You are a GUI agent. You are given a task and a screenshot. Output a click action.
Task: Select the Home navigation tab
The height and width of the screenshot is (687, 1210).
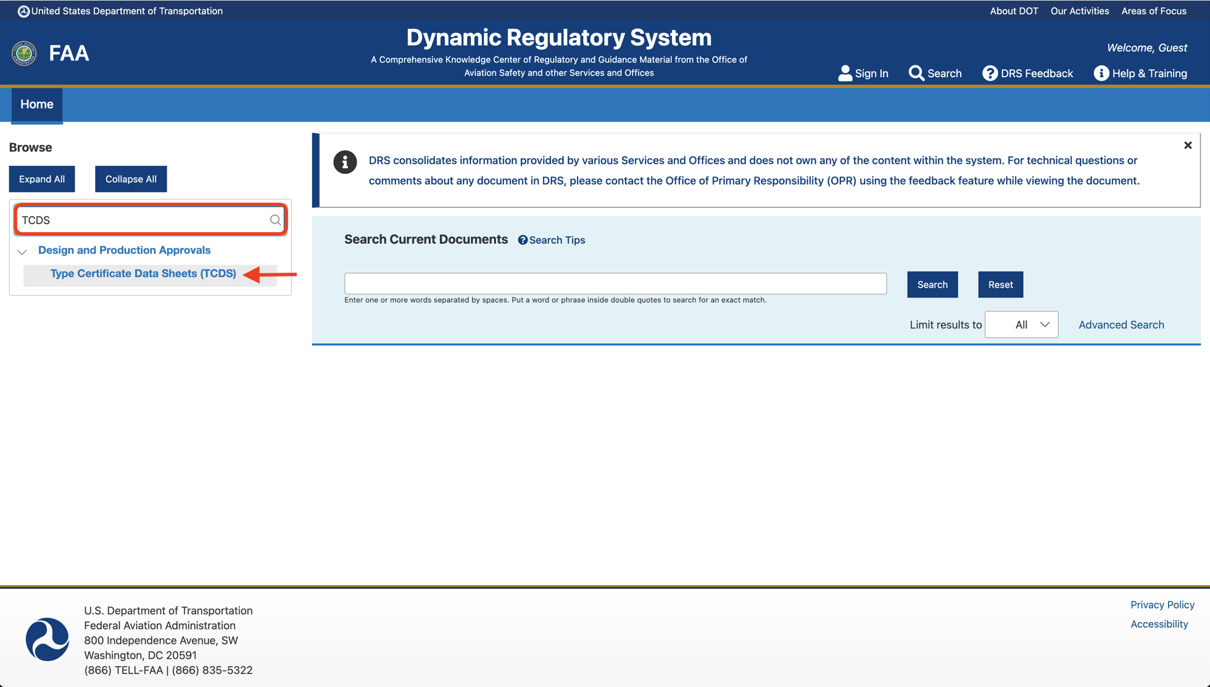pos(36,103)
